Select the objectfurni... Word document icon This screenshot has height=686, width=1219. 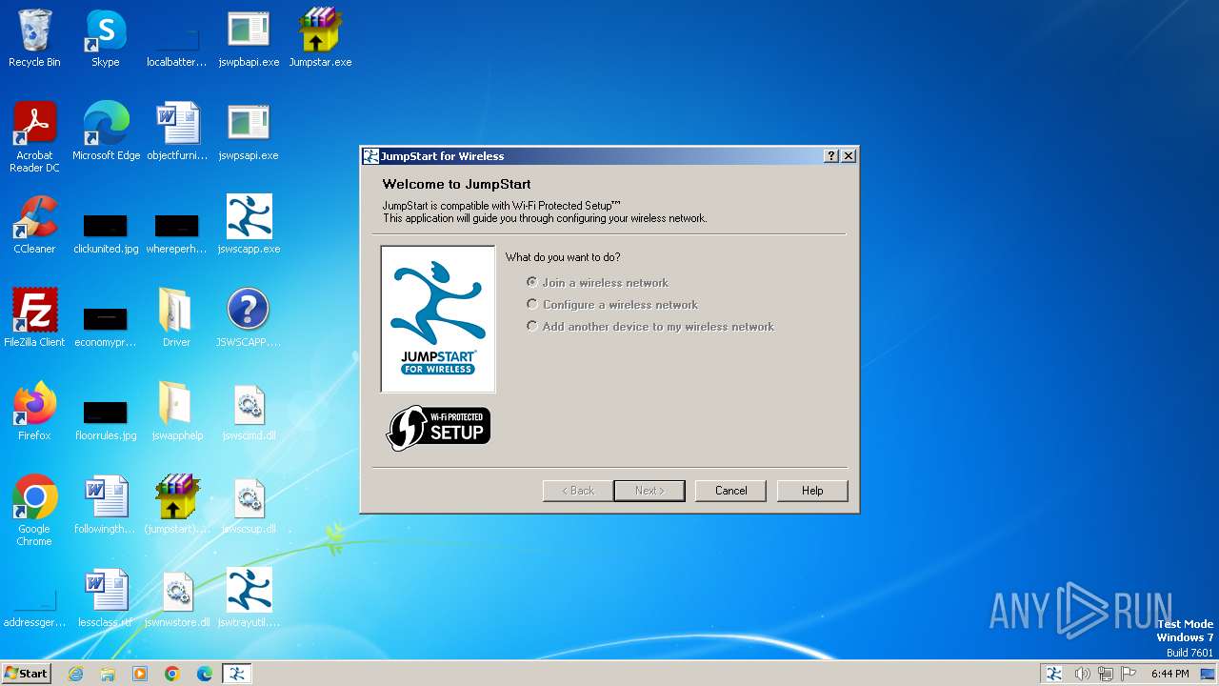click(x=177, y=131)
